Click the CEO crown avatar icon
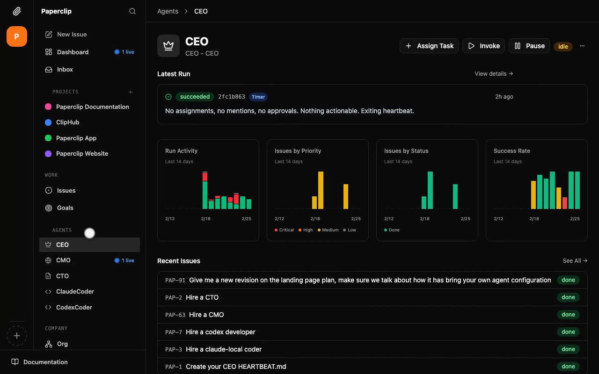 click(168, 46)
